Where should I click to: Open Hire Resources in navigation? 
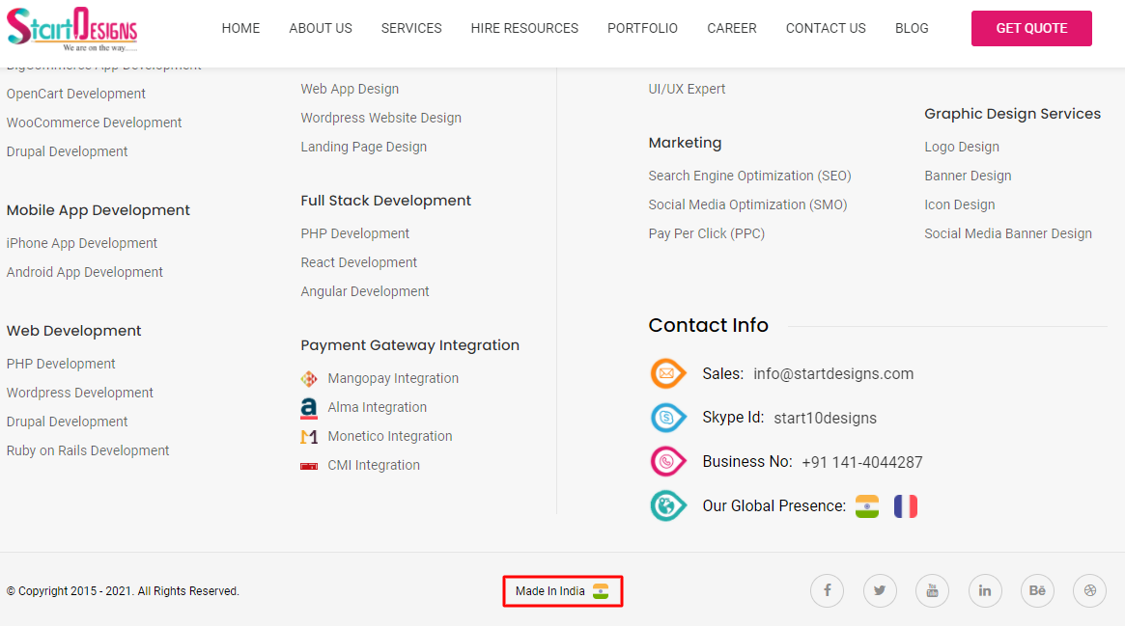[524, 28]
